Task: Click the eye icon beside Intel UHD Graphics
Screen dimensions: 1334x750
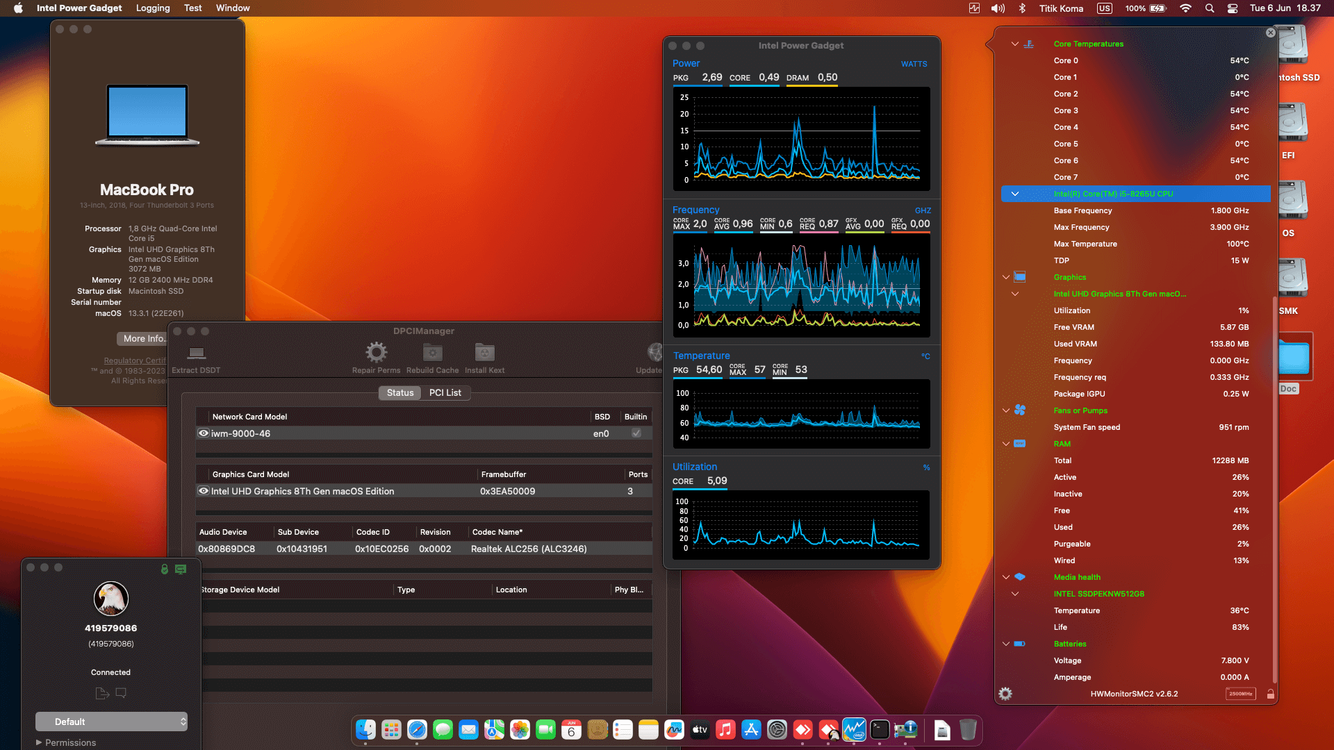Action: pos(204,491)
